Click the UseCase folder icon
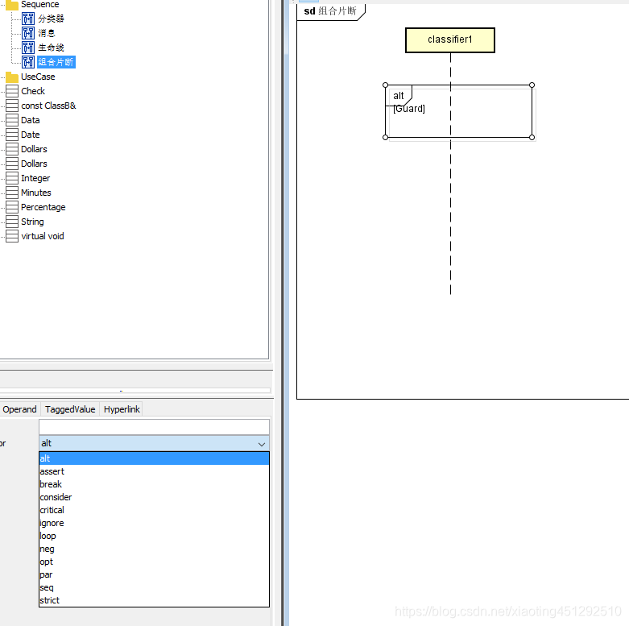This screenshot has width=629, height=626. (x=12, y=77)
